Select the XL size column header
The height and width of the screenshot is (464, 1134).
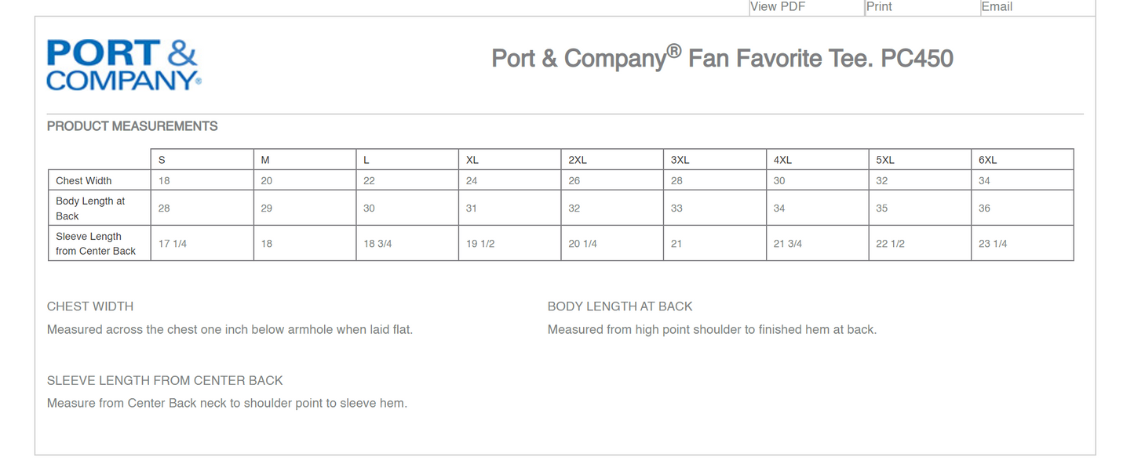(x=472, y=160)
